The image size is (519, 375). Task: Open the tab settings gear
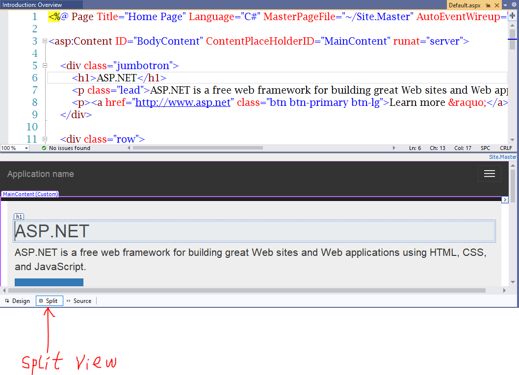tap(514, 4)
